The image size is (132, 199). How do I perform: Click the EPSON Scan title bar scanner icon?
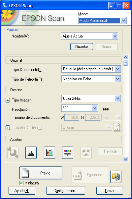pos(5,5)
